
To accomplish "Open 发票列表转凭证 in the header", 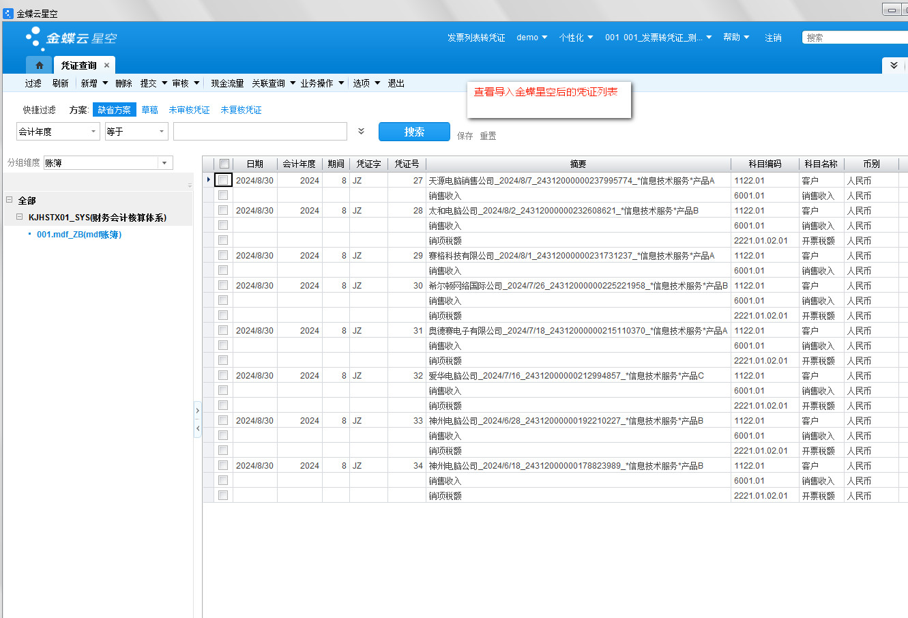I will [476, 38].
